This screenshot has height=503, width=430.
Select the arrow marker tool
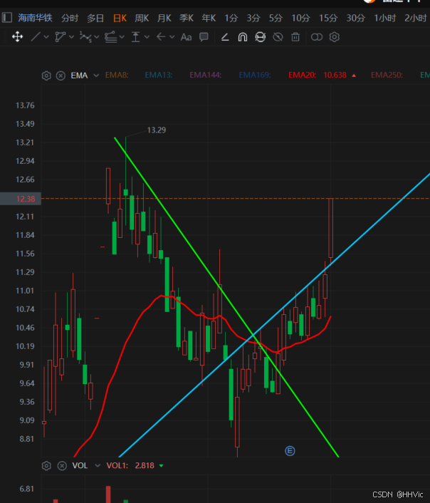(161, 37)
